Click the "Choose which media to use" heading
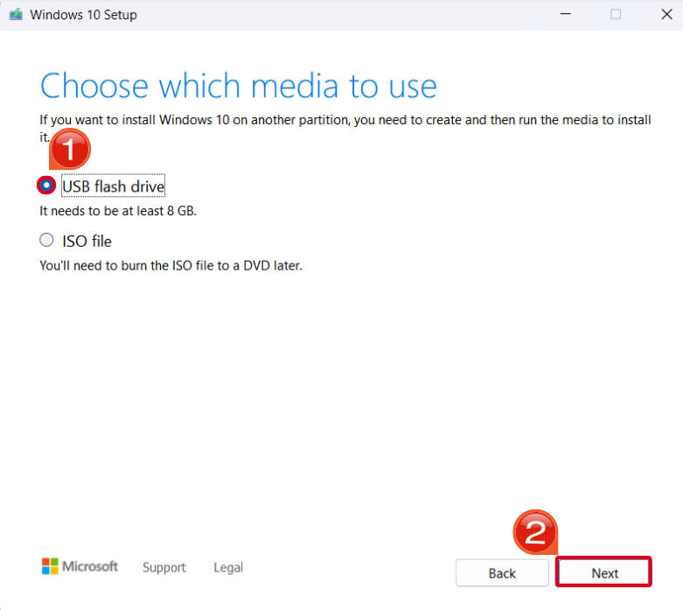 (x=238, y=86)
